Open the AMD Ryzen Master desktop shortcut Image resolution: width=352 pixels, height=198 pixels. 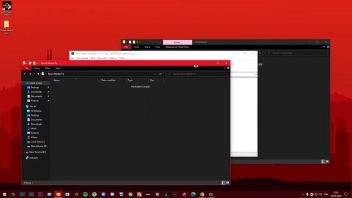pos(7,9)
